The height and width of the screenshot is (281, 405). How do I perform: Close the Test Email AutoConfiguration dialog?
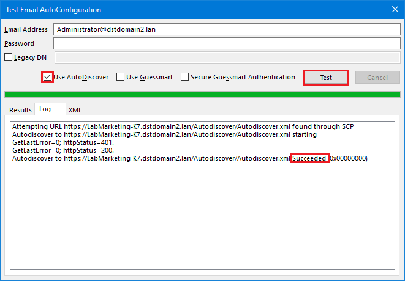[x=395, y=10]
